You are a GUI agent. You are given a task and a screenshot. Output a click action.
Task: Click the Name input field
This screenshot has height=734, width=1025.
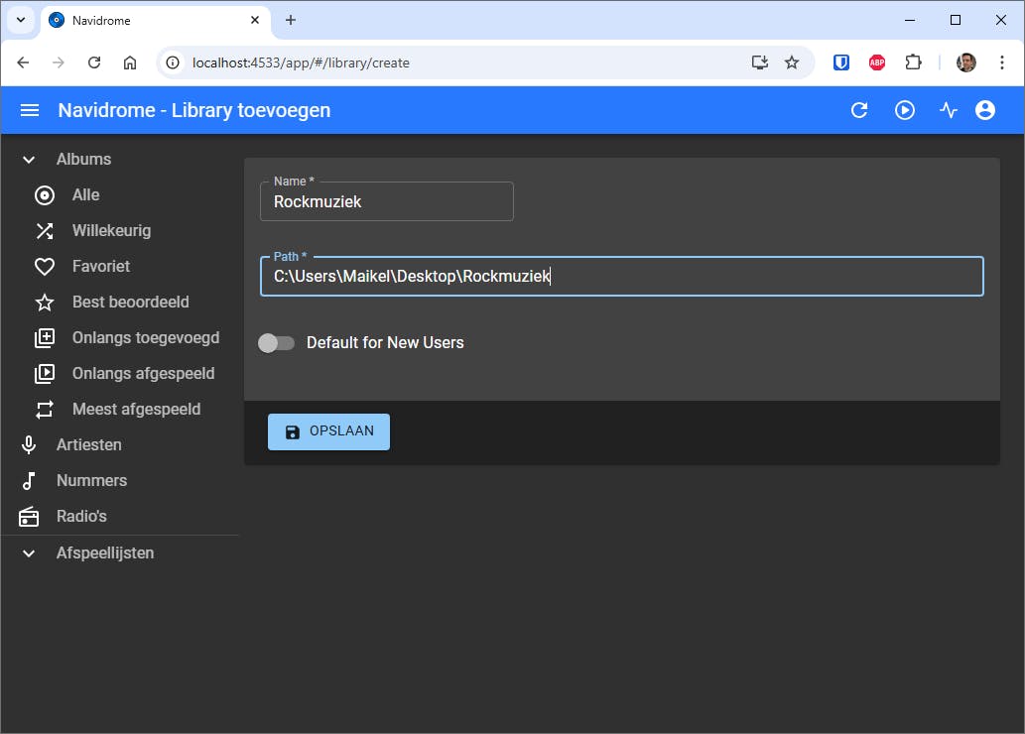tap(387, 202)
